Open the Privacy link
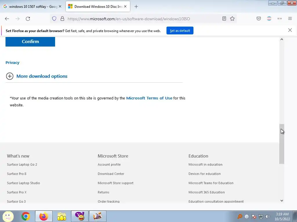This screenshot has width=297, height=222. [12, 62]
